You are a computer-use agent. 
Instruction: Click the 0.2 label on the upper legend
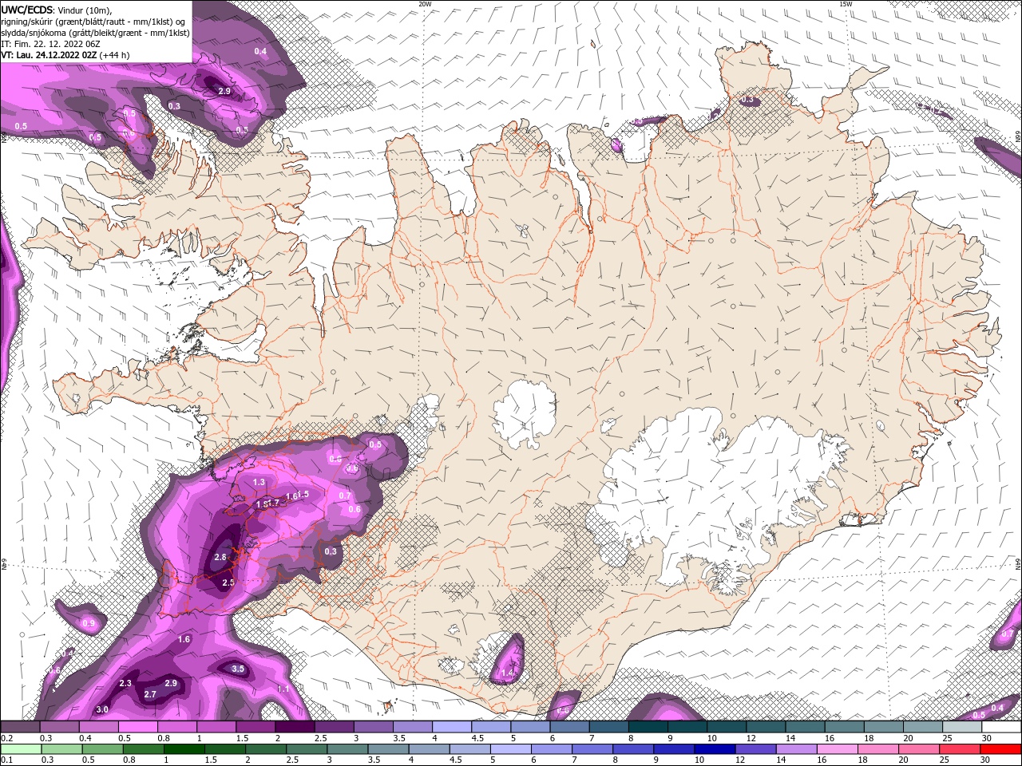pyautogui.click(x=6, y=738)
